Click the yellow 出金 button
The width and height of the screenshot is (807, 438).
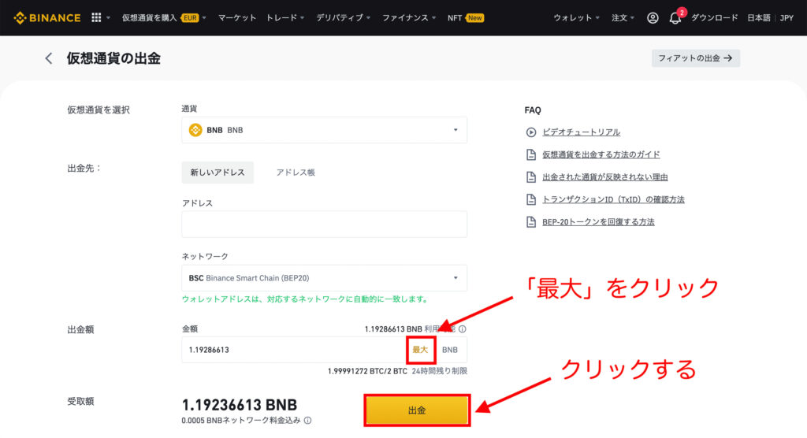pos(417,410)
